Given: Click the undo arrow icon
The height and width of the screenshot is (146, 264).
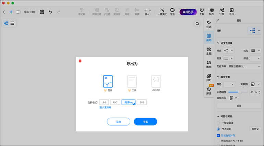Looking at the screenshot, I should pyautogui.click(x=50, y=12).
